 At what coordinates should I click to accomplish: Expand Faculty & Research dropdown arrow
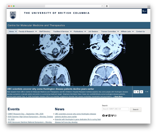coord(36,31)
